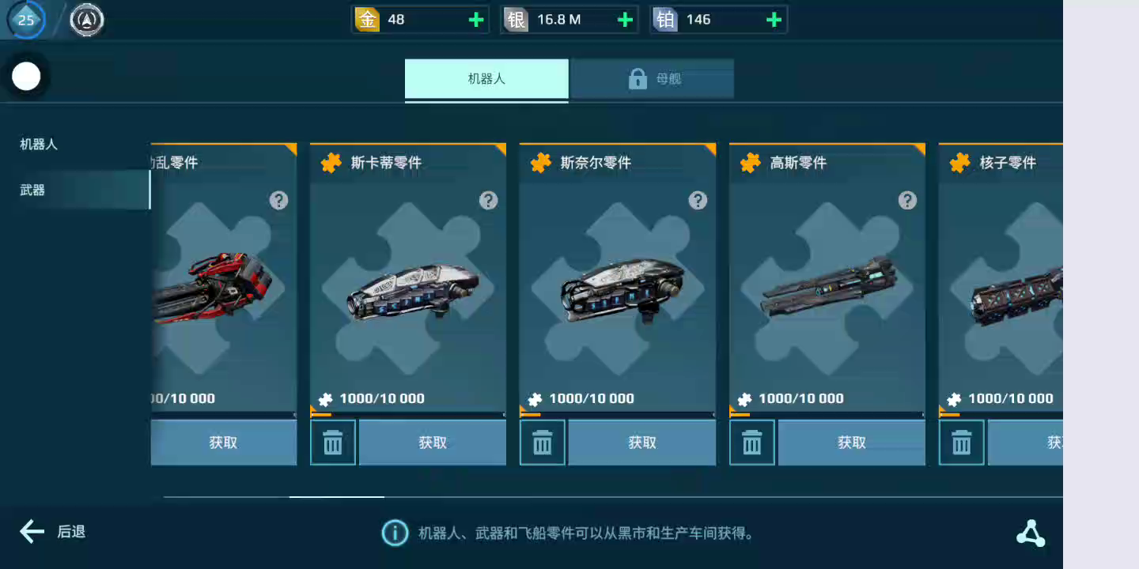The width and height of the screenshot is (1139, 569).
Task: Click trash icon on 核子零件 card
Action: pos(962,443)
